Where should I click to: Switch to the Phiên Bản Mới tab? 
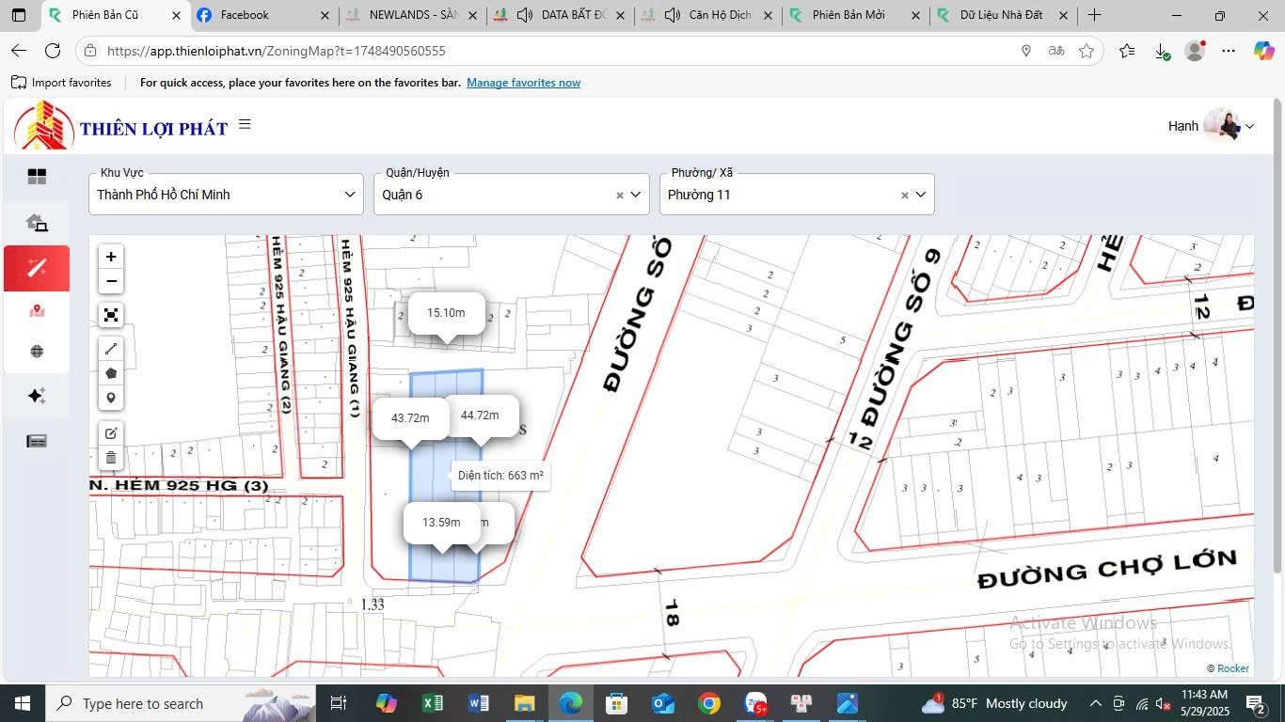(x=848, y=15)
